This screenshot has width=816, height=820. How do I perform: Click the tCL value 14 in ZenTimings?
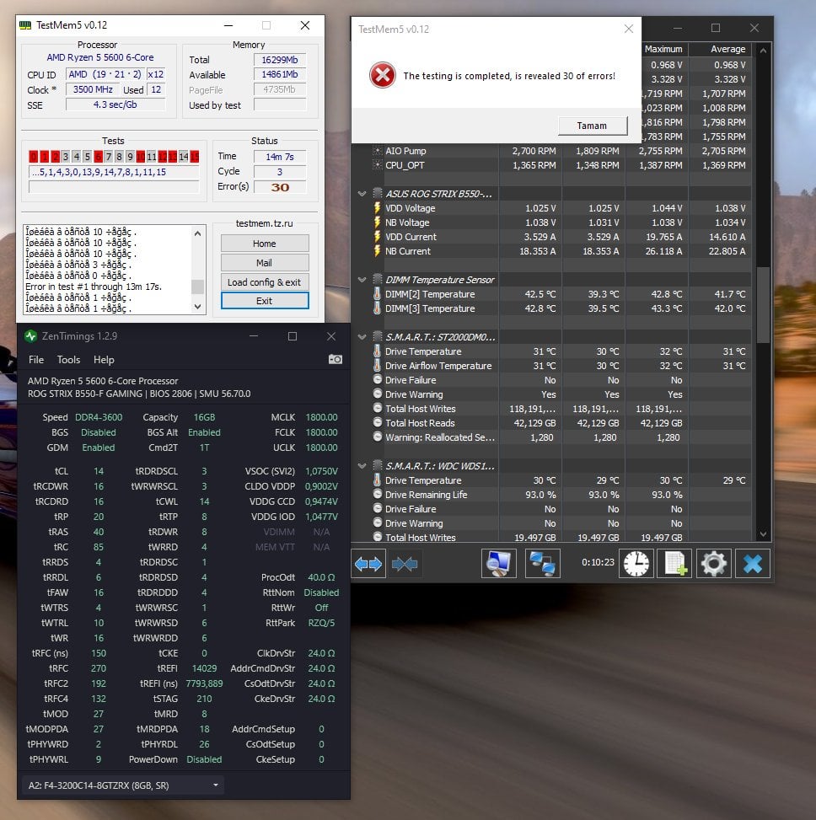point(99,471)
